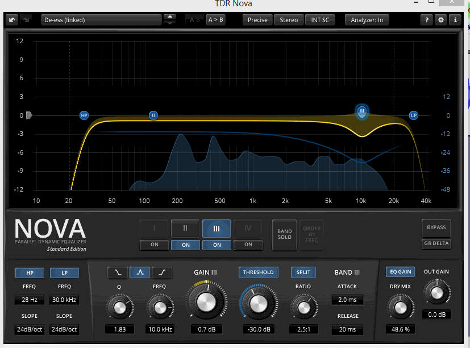Toggle the EQ GAIN button
The height and width of the screenshot is (348, 470).
pos(401,272)
